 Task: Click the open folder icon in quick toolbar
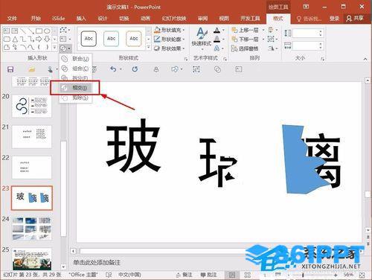pos(32,69)
